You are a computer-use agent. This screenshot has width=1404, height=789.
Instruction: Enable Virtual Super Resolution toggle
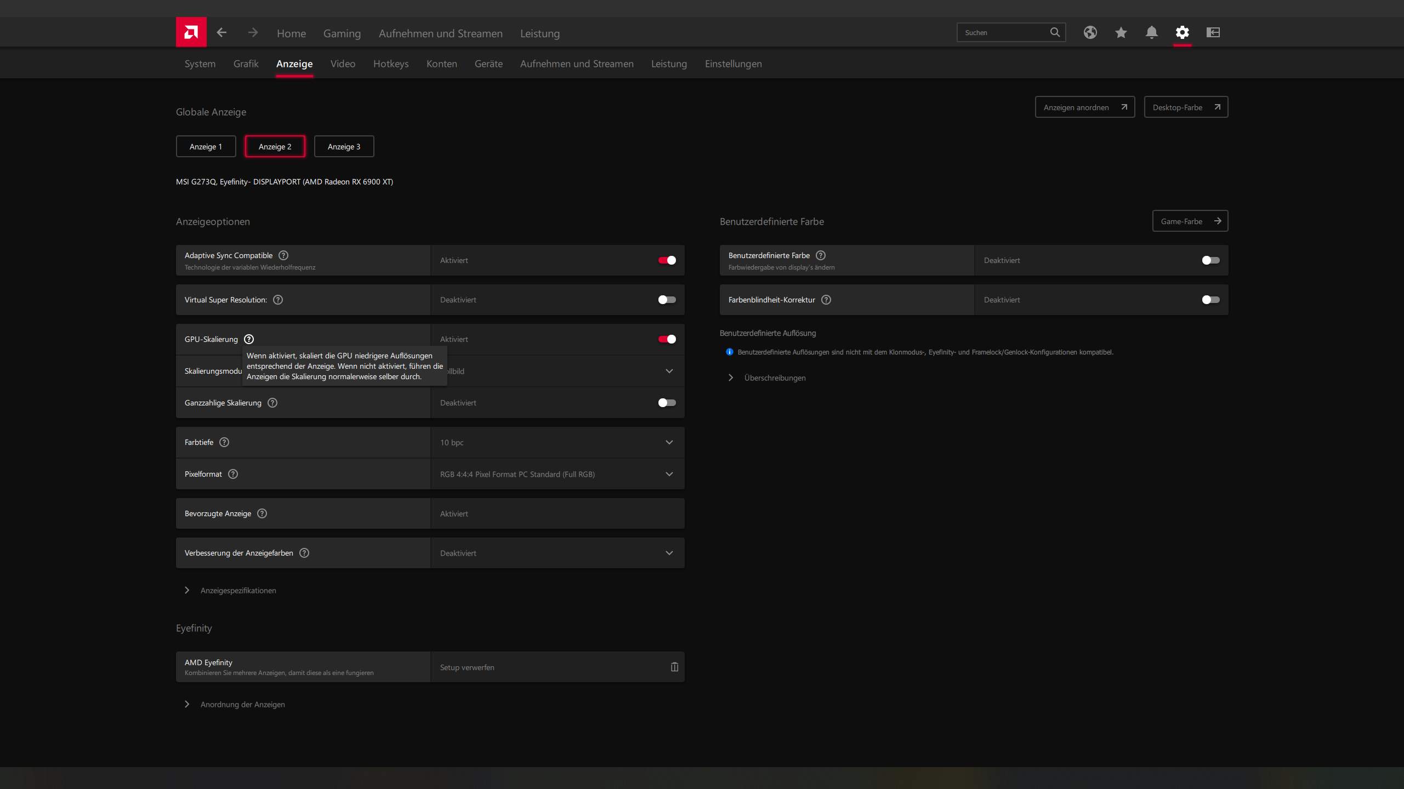667,300
